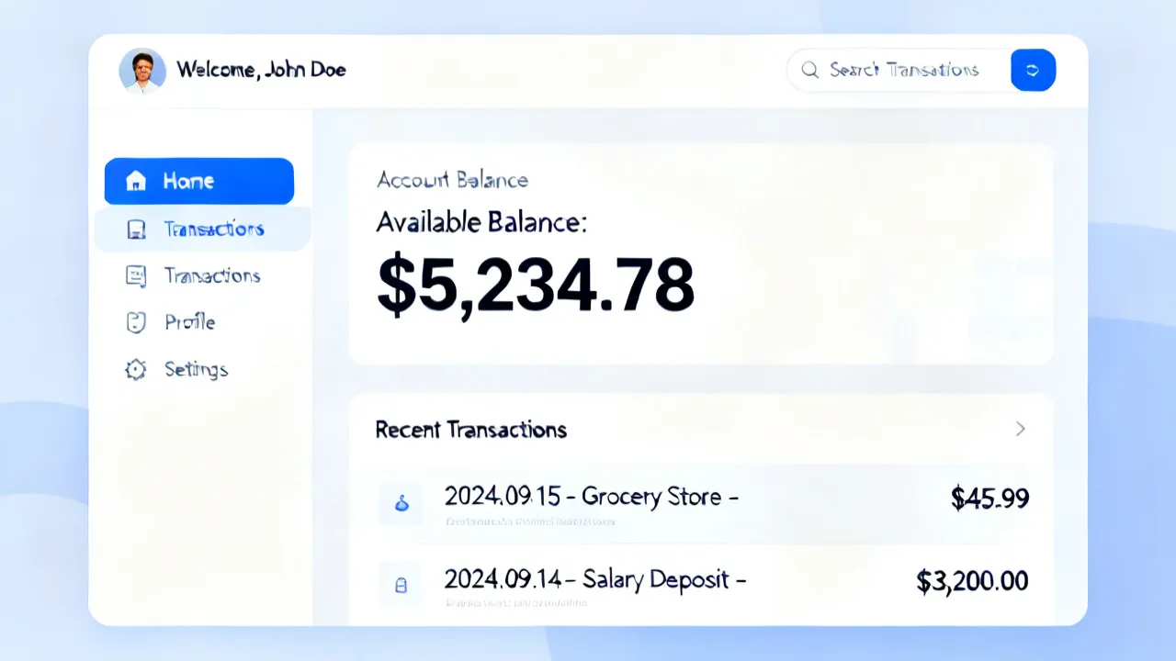Click the Account Balance card title
Viewport: 1176px width, 661px height.
[452, 180]
